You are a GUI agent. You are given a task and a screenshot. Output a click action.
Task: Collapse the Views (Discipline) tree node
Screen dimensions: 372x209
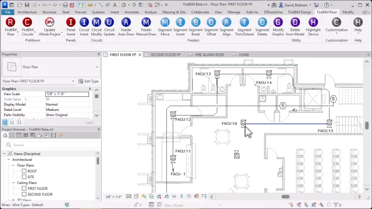click(x=4, y=154)
